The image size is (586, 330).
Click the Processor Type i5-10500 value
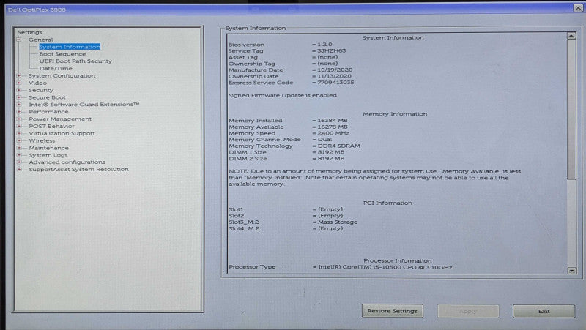(x=385, y=267)
